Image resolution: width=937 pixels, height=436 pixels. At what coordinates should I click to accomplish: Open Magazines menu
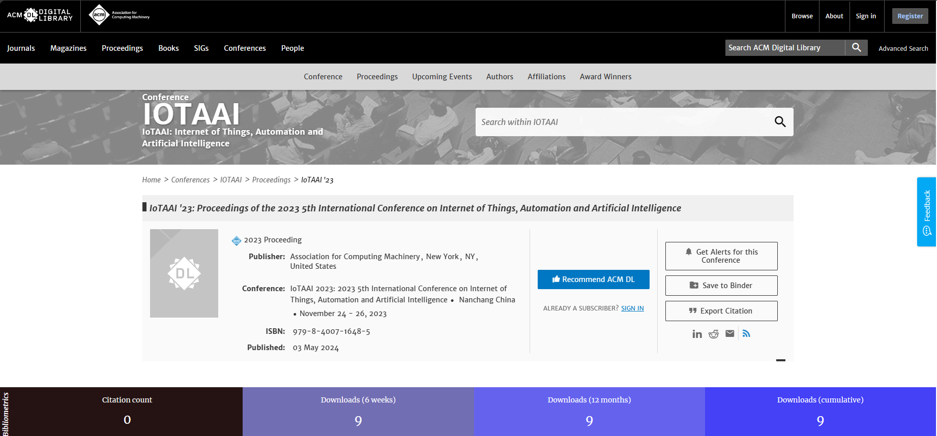pos(68,48)
